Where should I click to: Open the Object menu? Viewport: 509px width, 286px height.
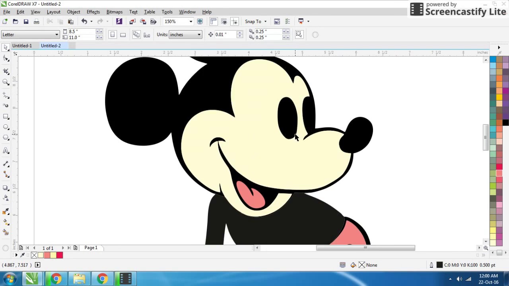(x=74, y=12)
